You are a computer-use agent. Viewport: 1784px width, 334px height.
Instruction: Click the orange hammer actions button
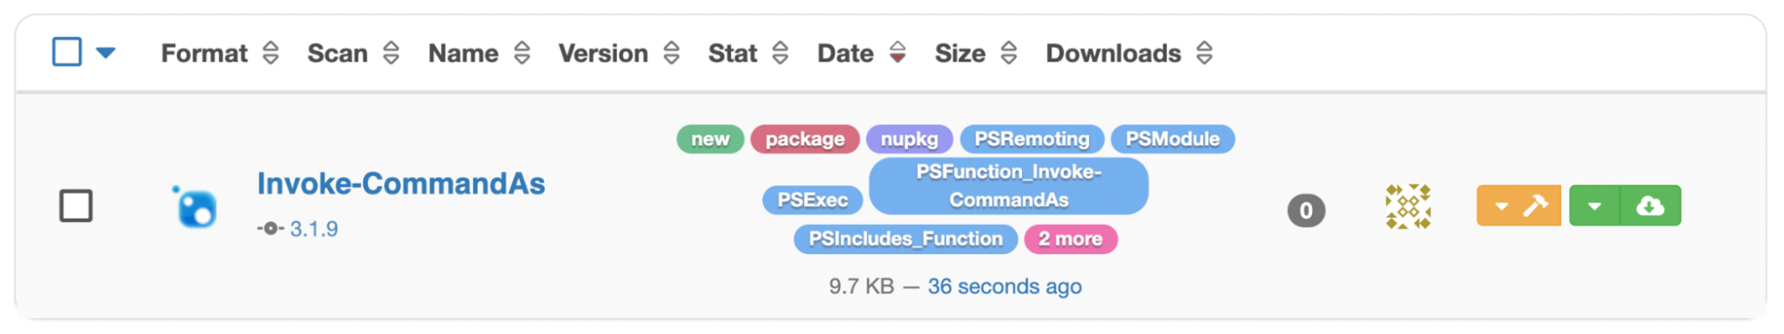pos(1535,206)
